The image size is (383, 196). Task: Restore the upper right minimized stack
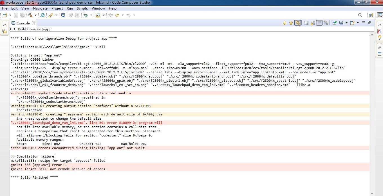click(x=380, y=25)
